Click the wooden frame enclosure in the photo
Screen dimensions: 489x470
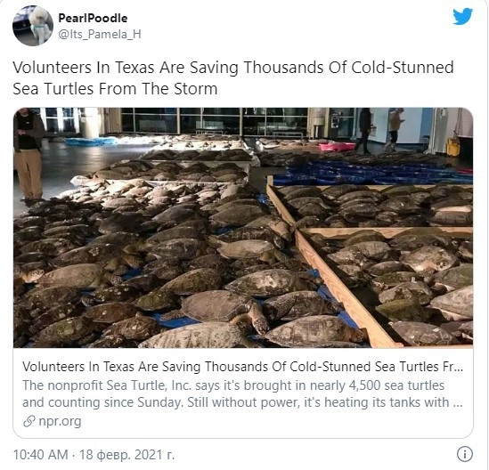[370, 262]
